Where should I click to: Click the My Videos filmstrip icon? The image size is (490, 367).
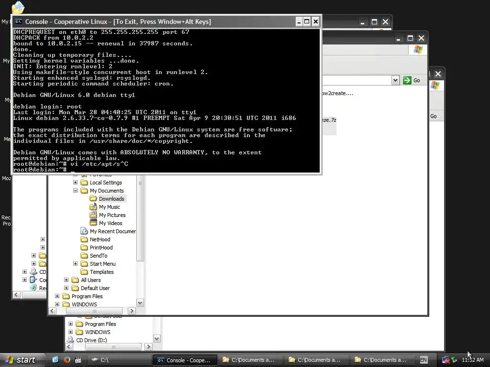(93, 223)
